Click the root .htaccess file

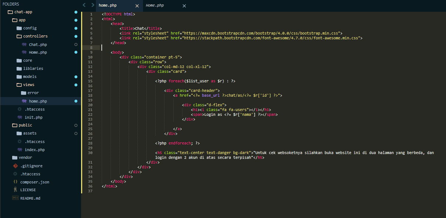click(x=30, y=174)
